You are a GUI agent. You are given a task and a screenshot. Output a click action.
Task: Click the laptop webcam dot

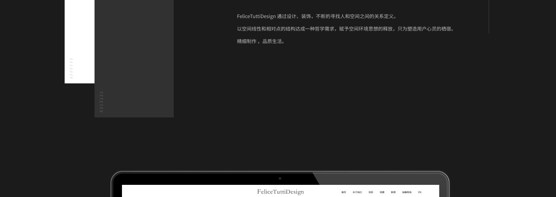click(280, 179)
